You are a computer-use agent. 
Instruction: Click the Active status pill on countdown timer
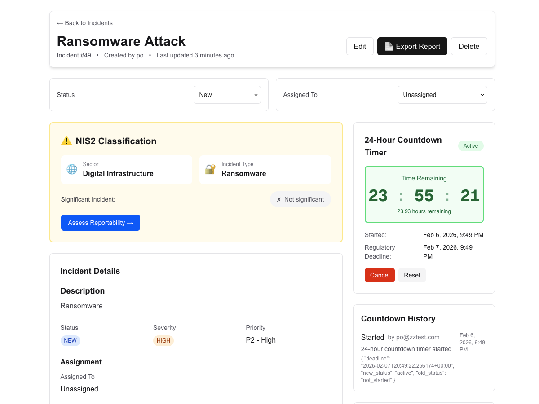471,146
